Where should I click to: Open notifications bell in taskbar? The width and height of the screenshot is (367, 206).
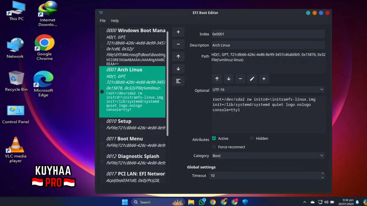[357, 202]
